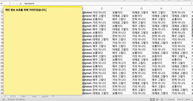Click cell F24 reading 보통이다
The width and height of the screenshot is (193, 101).
[122, 60]
